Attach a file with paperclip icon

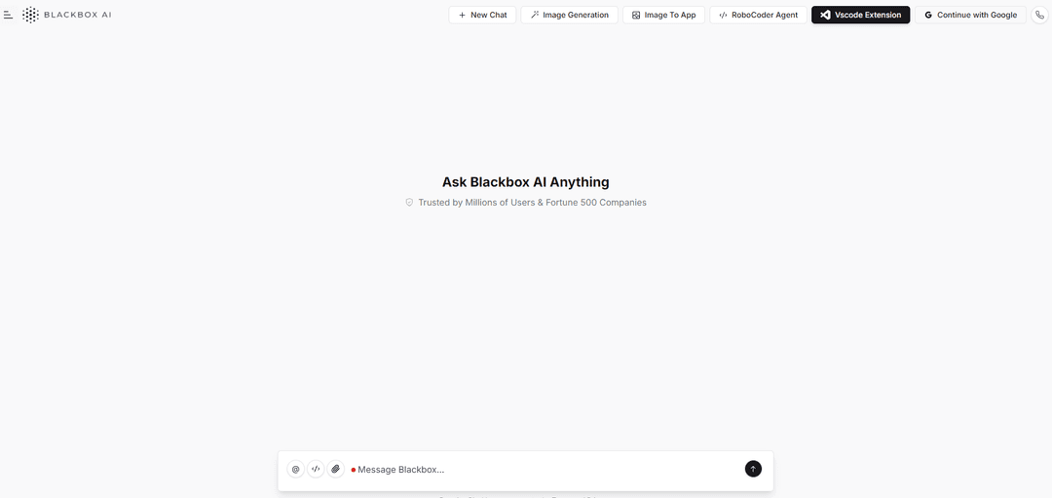pos(335,469)
